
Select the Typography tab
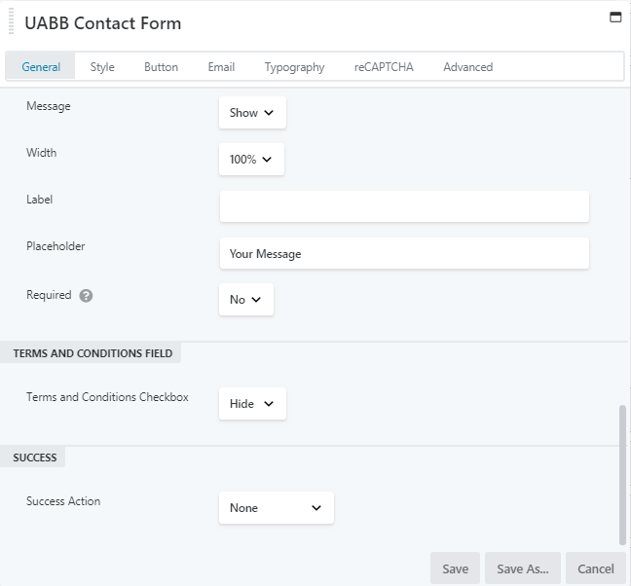coord(294,67)
